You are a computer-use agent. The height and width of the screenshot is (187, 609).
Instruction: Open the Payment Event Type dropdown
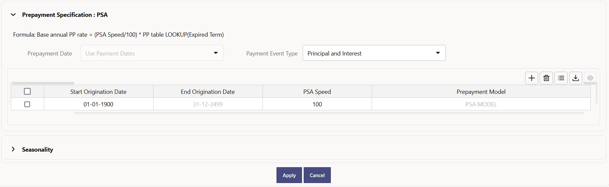pos(374,53)
